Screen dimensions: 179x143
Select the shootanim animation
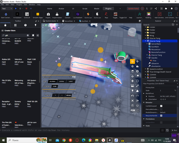(x=156, y=66)
